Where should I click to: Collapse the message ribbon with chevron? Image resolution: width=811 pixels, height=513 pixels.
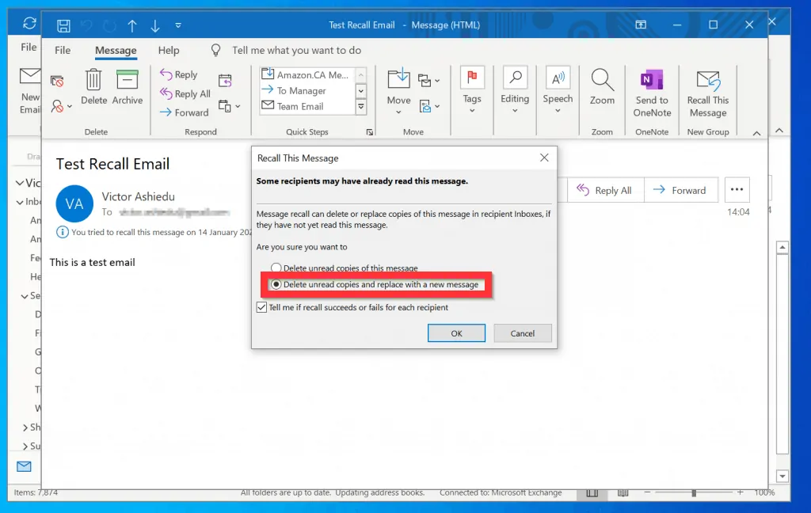pos(756,134)
